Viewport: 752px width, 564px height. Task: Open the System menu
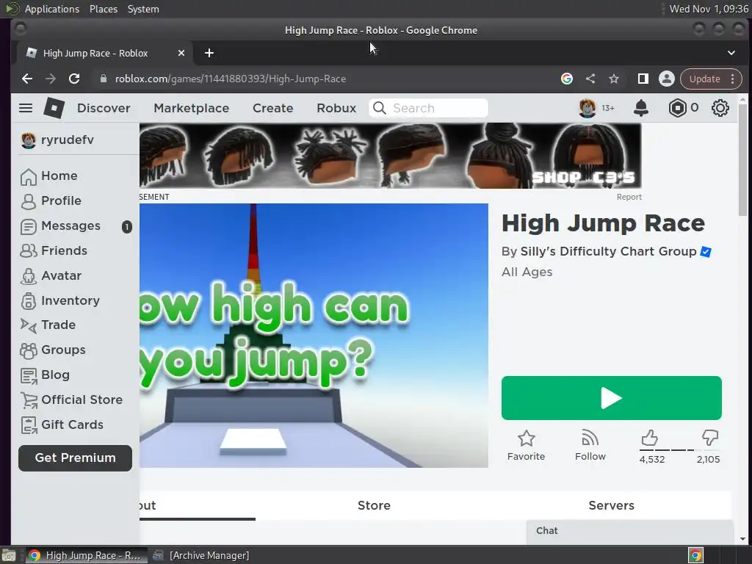pos(143,9)
